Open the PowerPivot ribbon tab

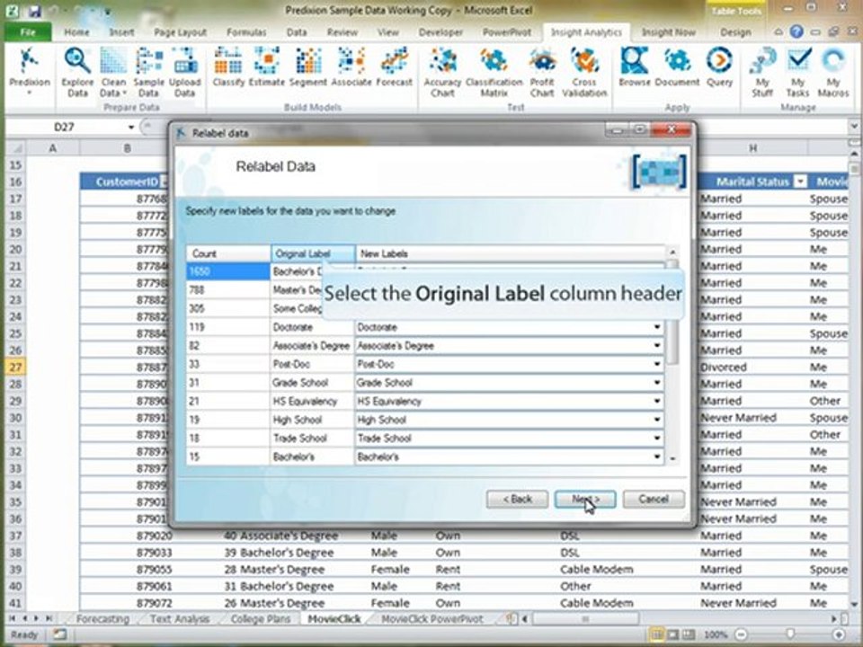[x=507, y=32]
